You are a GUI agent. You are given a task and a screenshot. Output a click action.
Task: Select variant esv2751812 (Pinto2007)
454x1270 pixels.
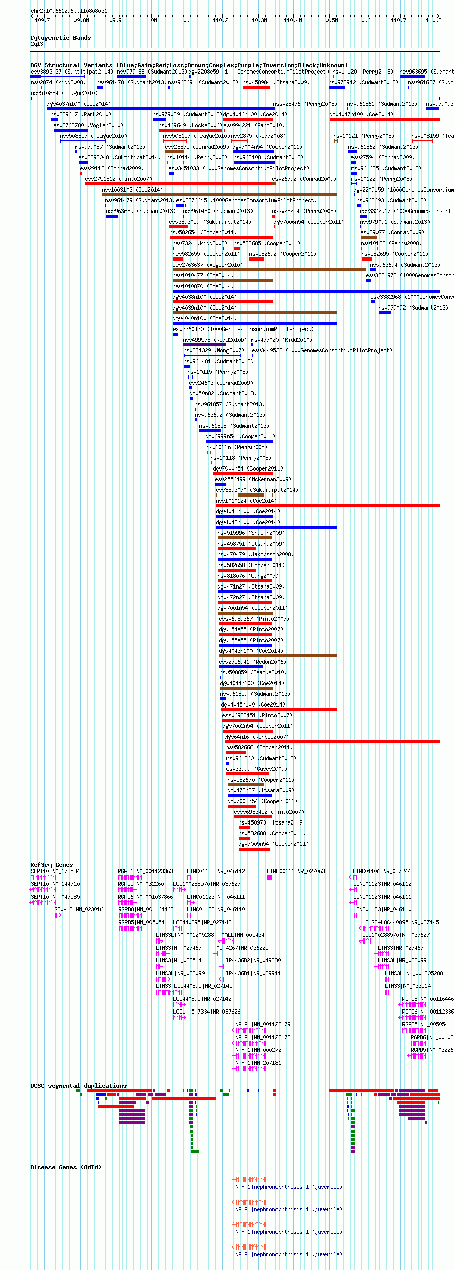click(x=118, y=179)
